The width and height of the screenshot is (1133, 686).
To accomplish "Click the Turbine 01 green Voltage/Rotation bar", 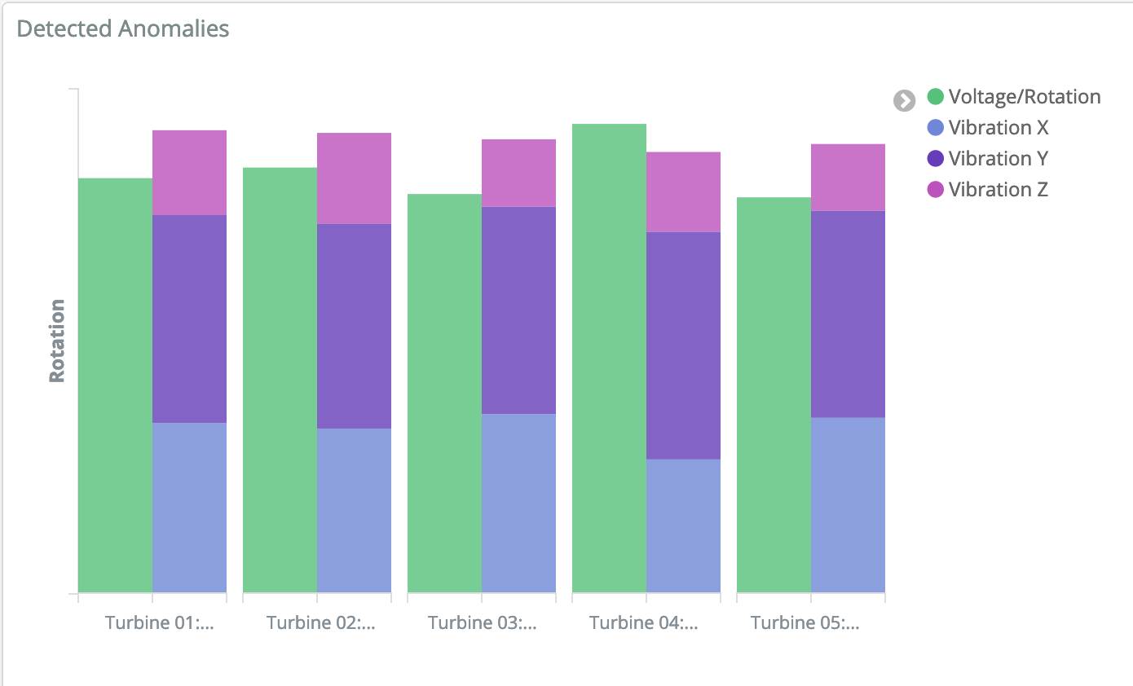I will point(115,385).
